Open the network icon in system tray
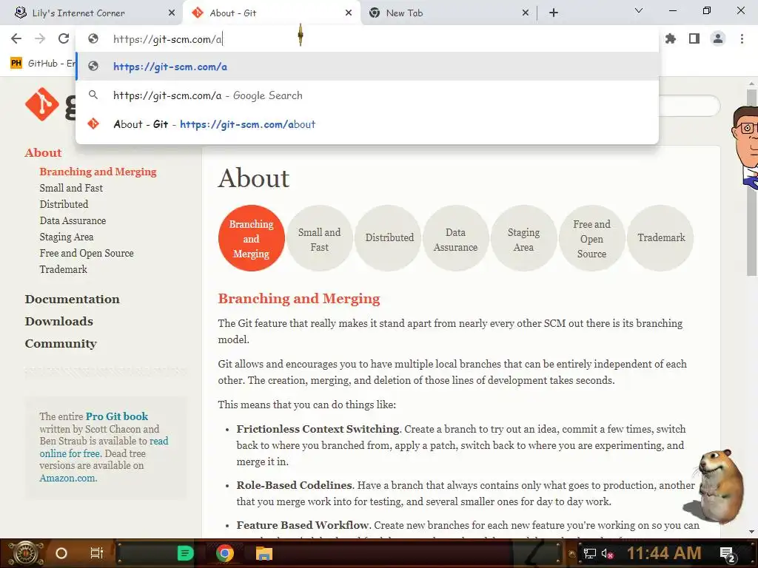 coord(589,553)
